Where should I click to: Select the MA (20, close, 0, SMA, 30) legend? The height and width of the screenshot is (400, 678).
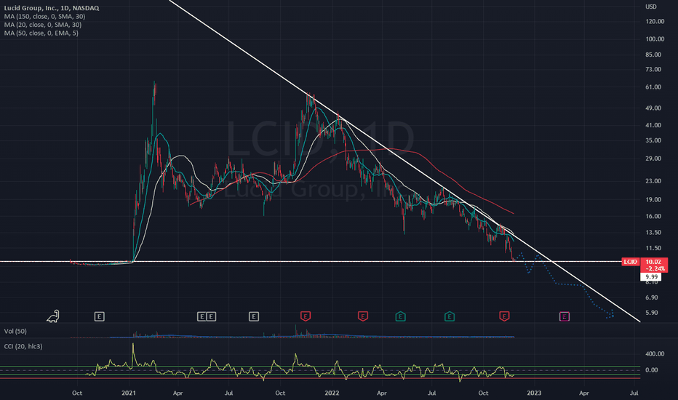(43, 25)
